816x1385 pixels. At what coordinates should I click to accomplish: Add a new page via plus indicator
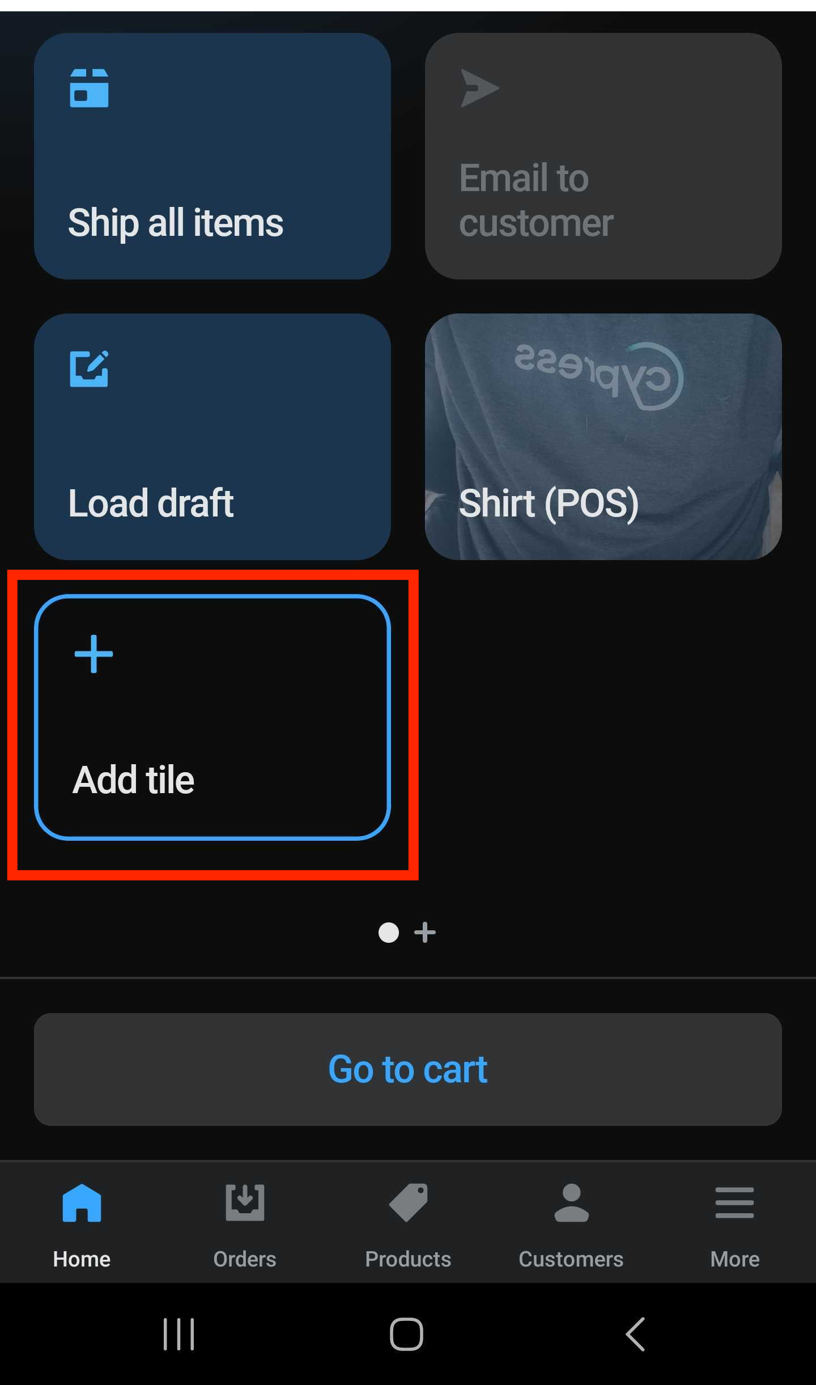(425, 933)
